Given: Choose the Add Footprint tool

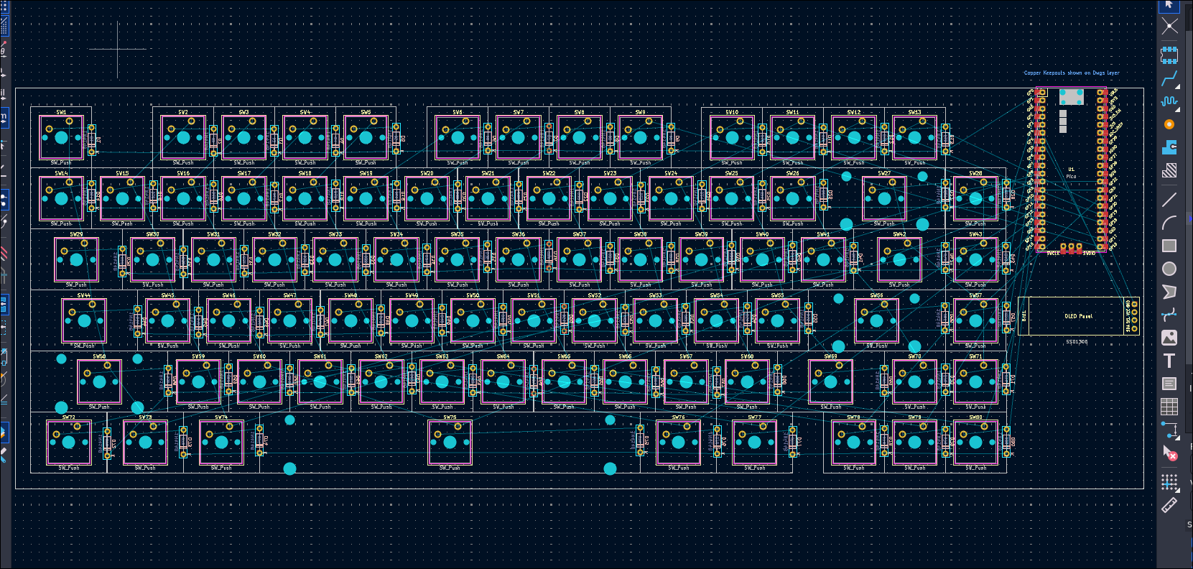Looking at the screenshot, I should click(1169, 55).
